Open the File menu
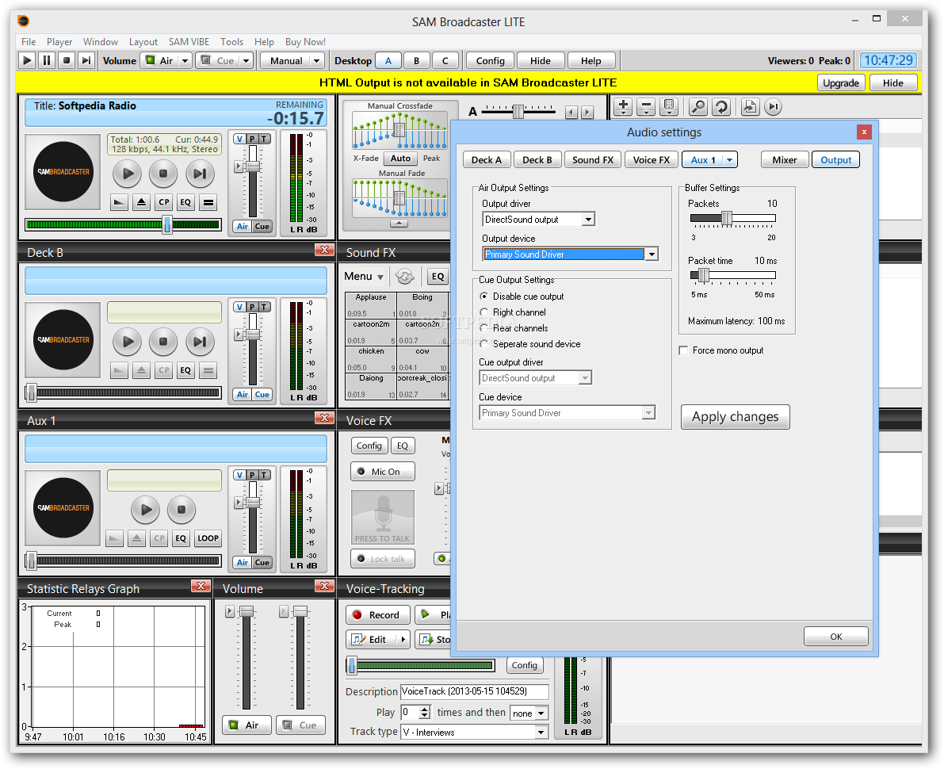Screen dimensions: 944x769 pyautogui.click(x=29, y=41)
